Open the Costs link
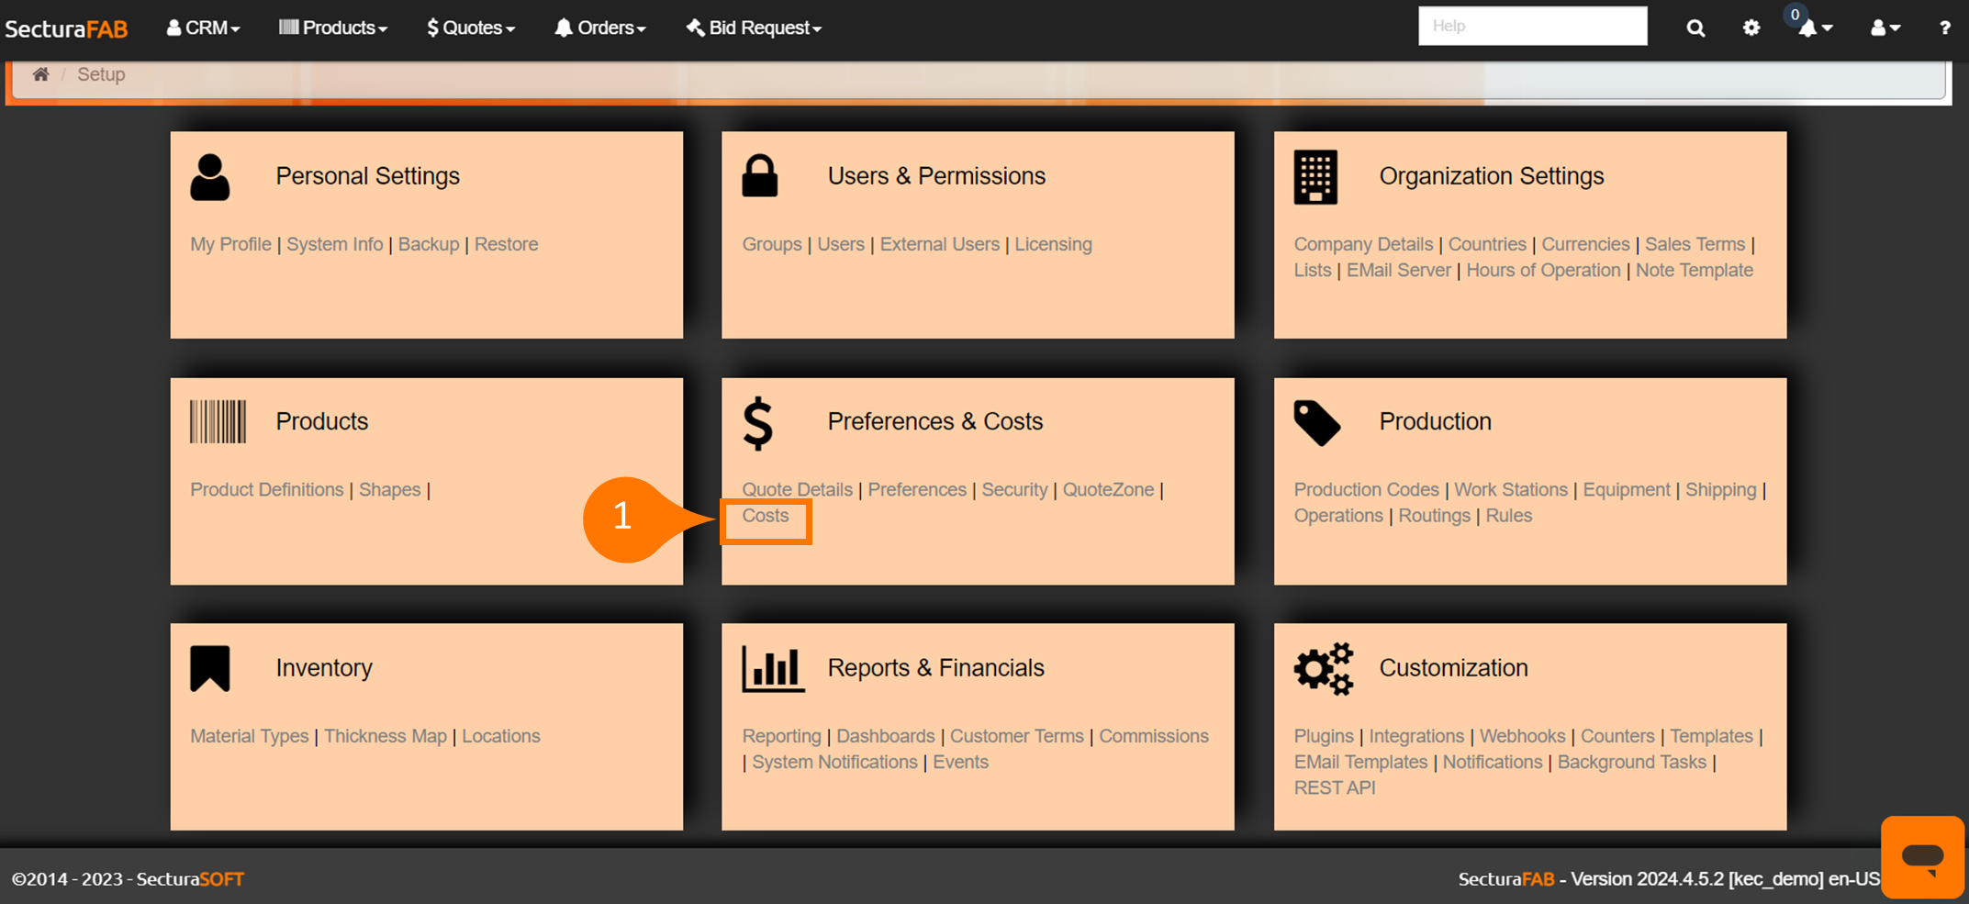This screenshot has width=1969, height=904. point(765,516)
